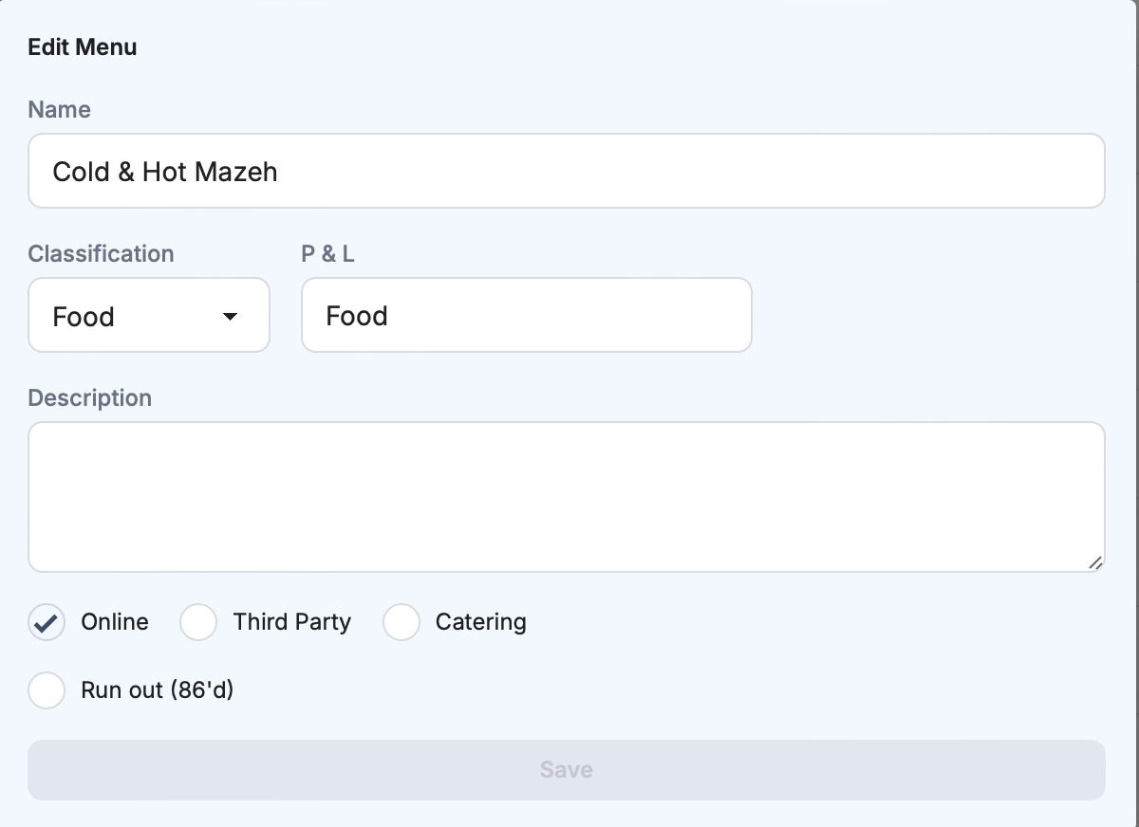
Task: Click the Name field containing Cold & Hot Mazeh
Action: tap(566, 171)
